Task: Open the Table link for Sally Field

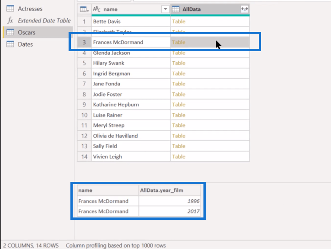Action: tap(179, 146)
